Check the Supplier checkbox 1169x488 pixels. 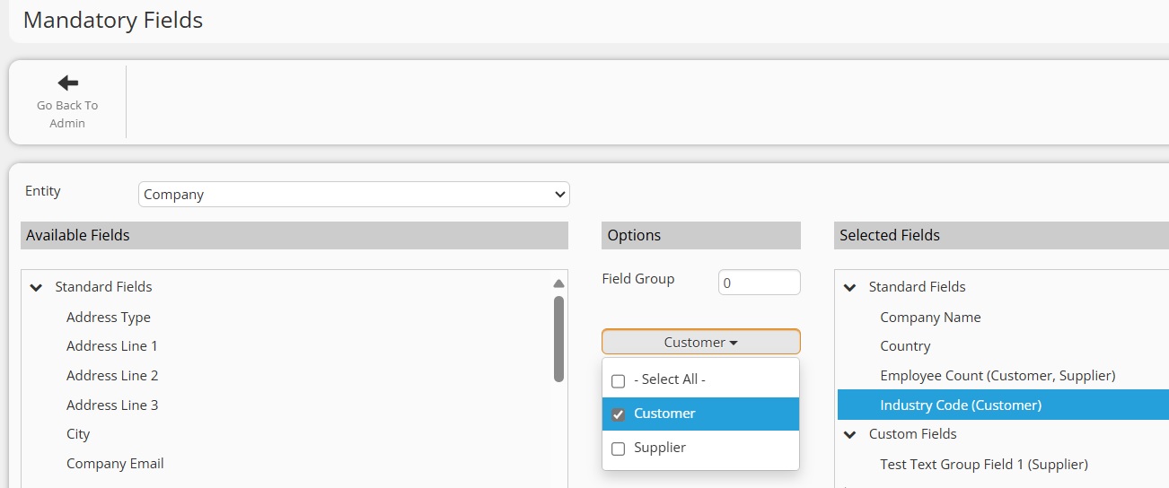618,449
